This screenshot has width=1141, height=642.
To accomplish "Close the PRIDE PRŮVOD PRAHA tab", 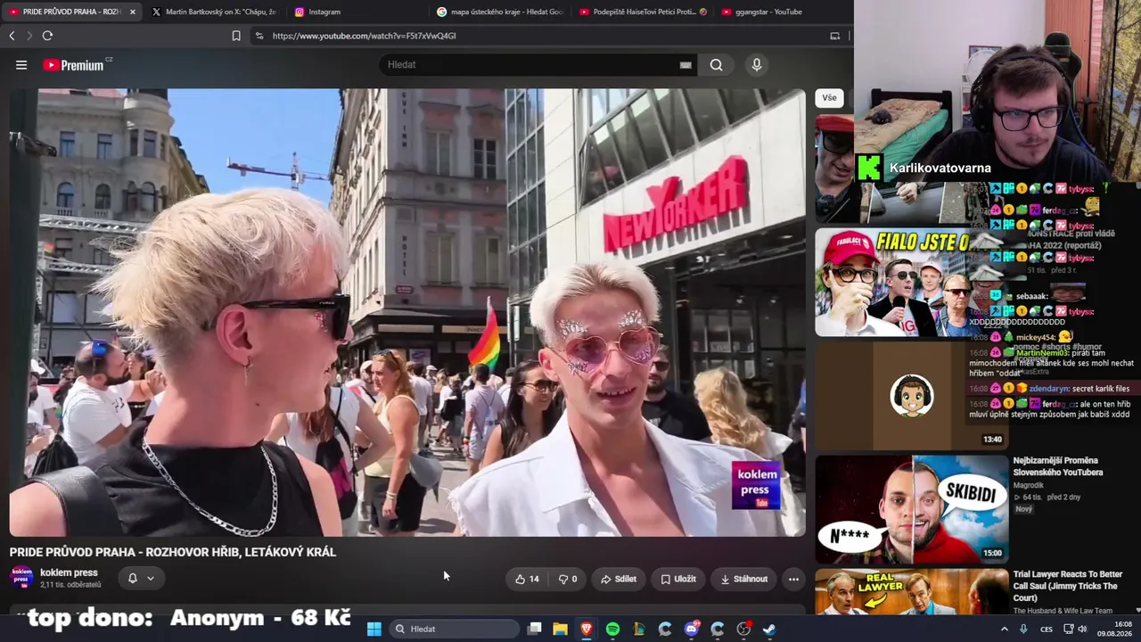I will pyautogui.click(x=133, y=12).
